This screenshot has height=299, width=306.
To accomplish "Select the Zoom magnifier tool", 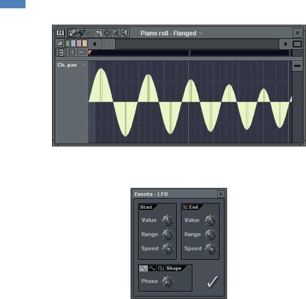I will pos(116,33).
